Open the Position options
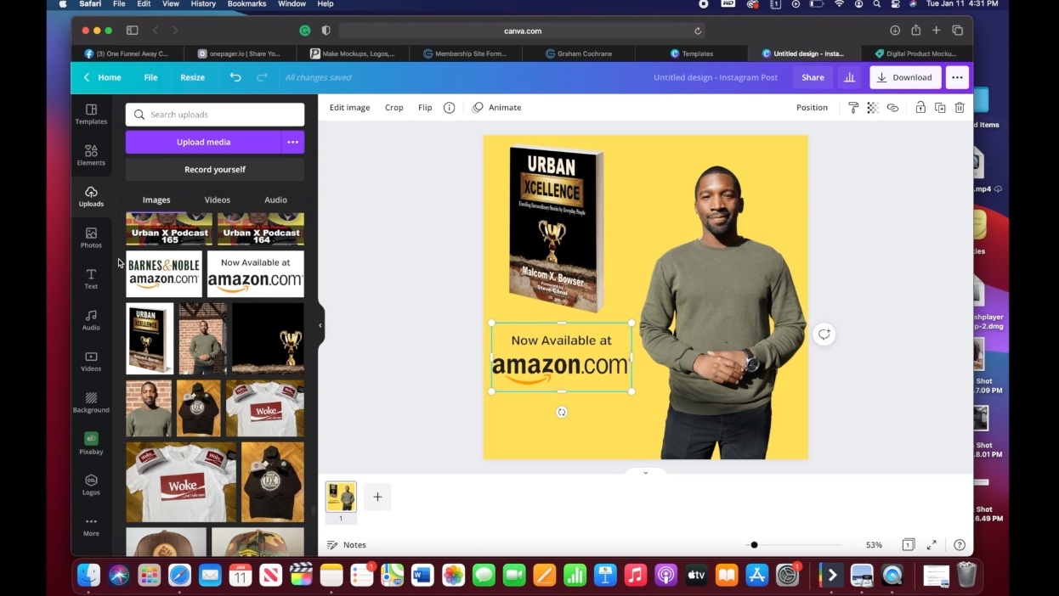 point(812,108)
